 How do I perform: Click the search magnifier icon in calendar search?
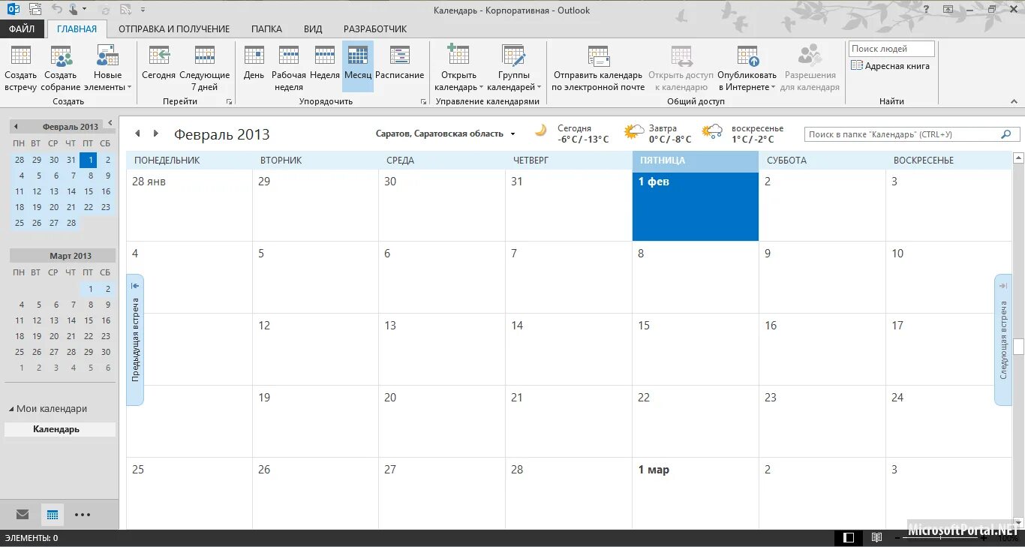[x=1006, y=134]
